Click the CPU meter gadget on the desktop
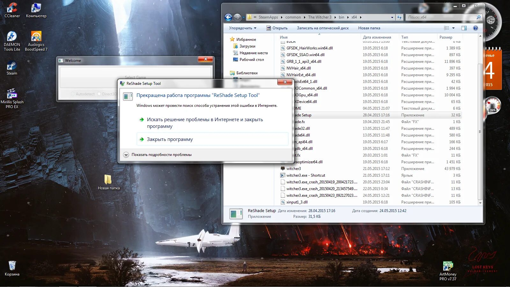This screenshot has height=287, width=510. click(x=493, y=105)
